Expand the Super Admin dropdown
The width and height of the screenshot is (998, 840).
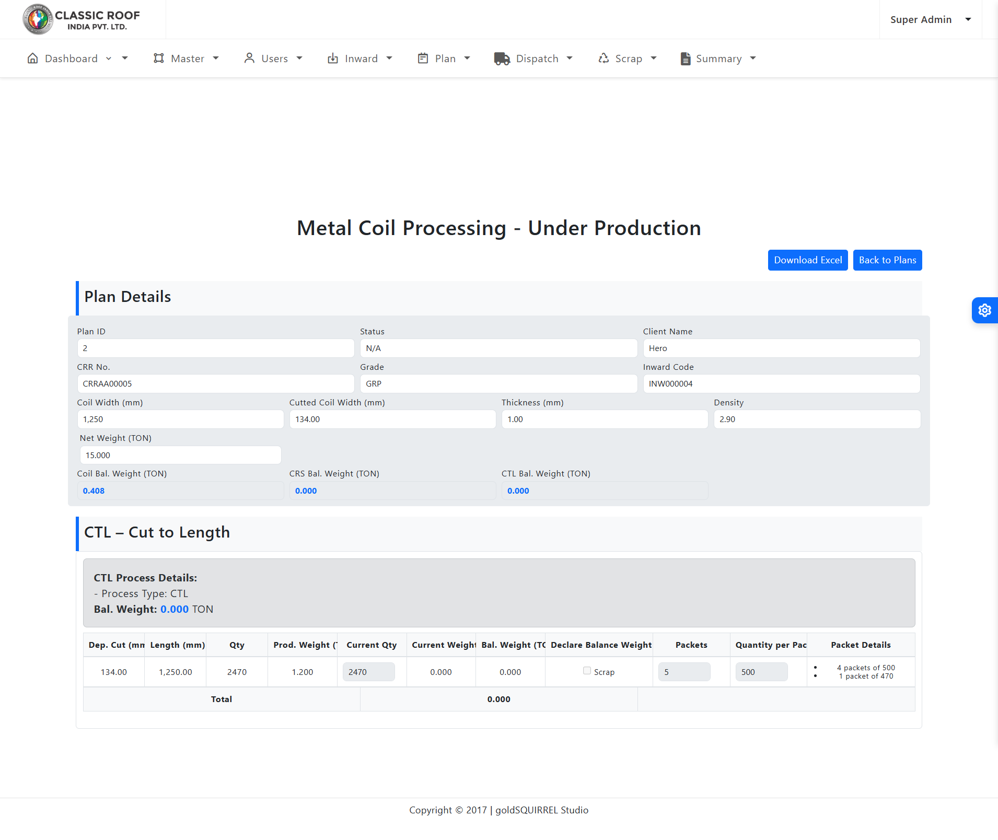[x=931, y=19]
